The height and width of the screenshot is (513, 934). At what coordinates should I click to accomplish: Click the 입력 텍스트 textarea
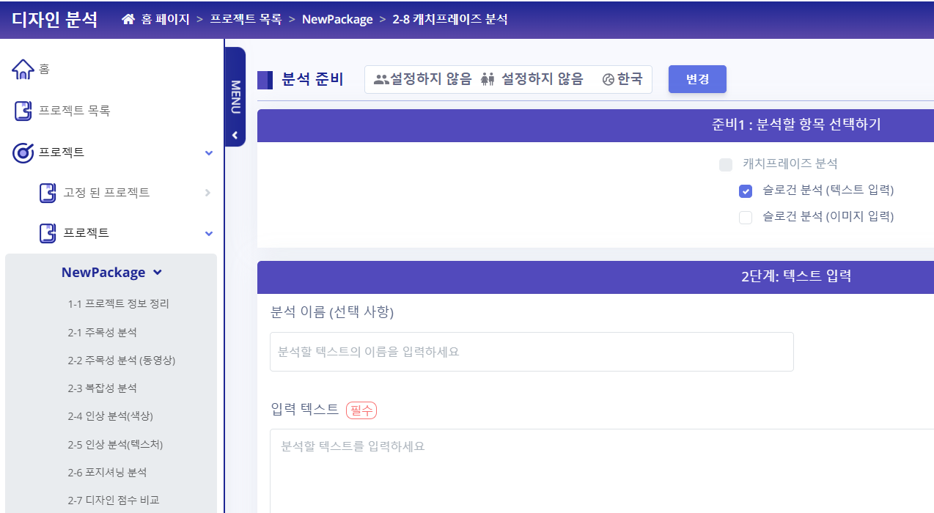point(602,471)
